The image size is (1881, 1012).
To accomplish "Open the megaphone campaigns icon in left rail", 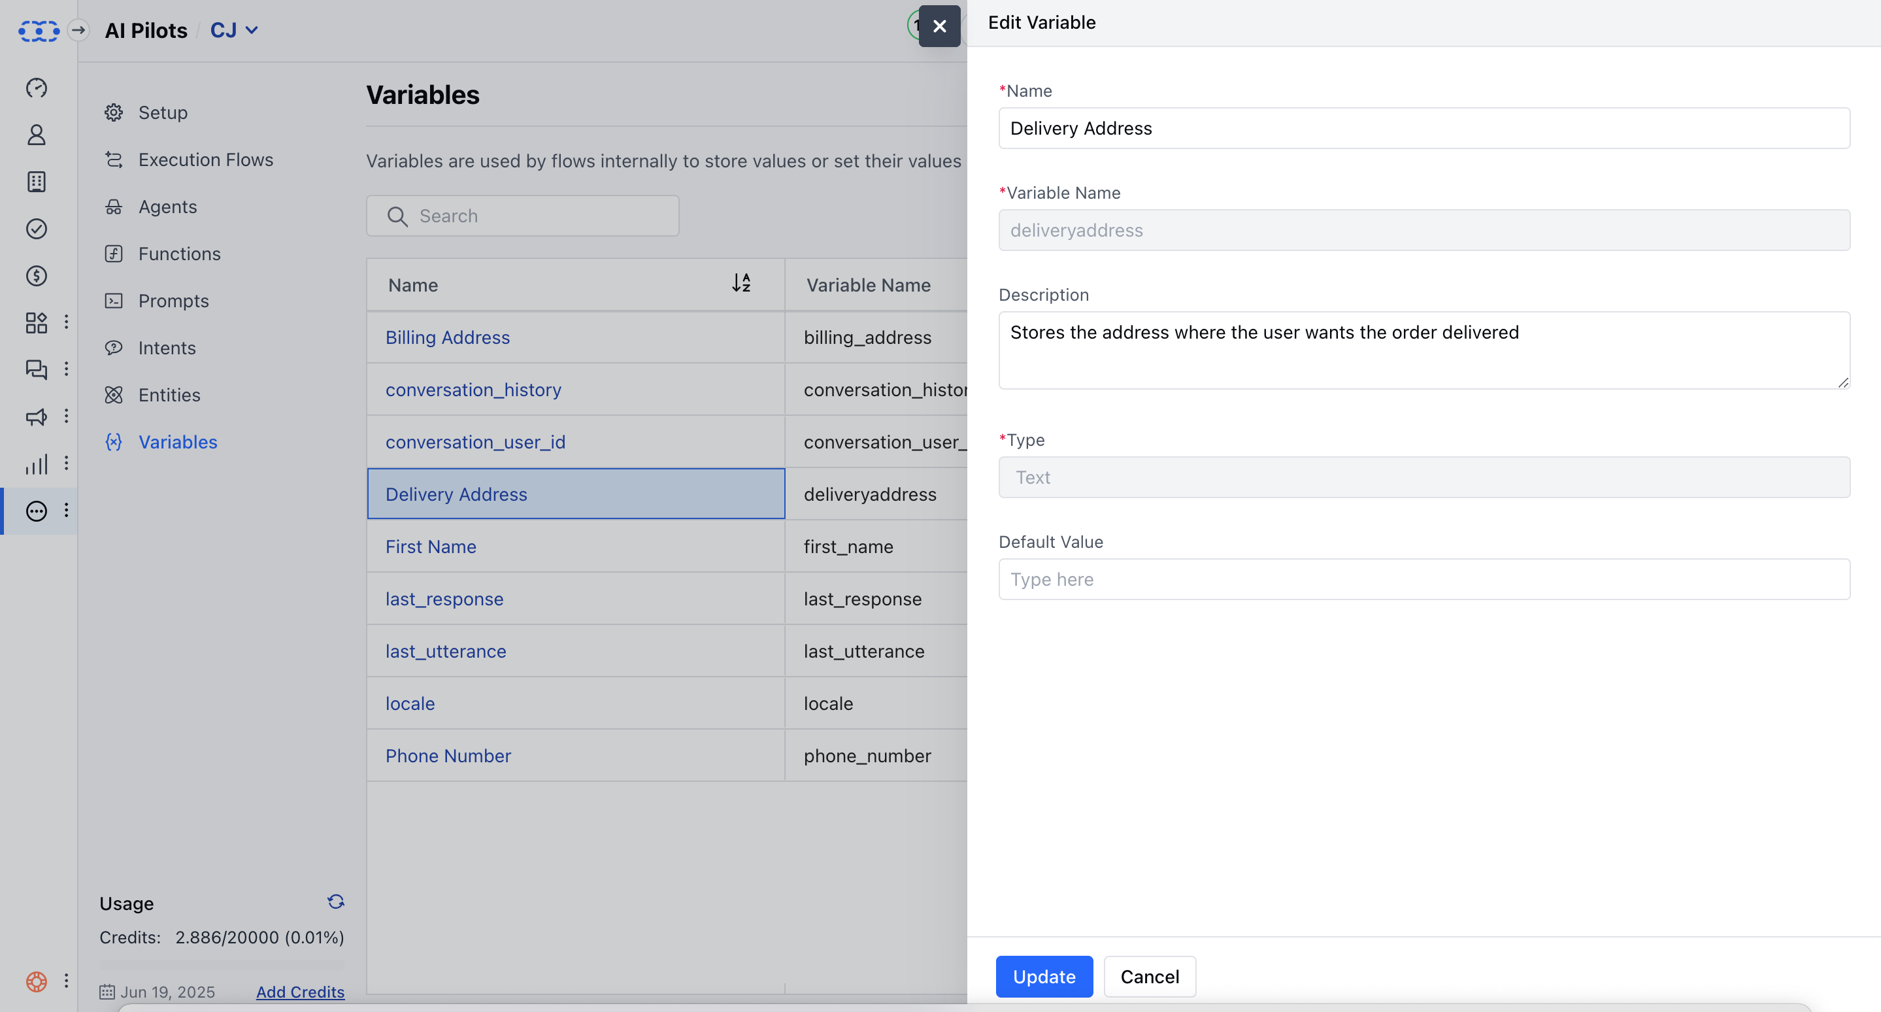I will pyautogui.click(x=37, y=417).
